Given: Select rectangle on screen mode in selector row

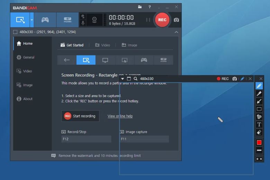Looking at the screenshot, I should pos(86,60).
